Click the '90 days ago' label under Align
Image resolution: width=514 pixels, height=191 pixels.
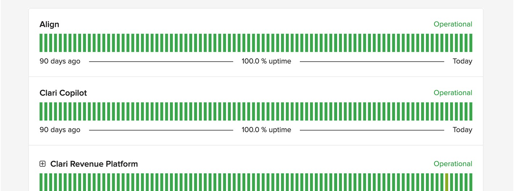point(60,61)
